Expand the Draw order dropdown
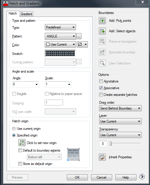 (120, 108)
